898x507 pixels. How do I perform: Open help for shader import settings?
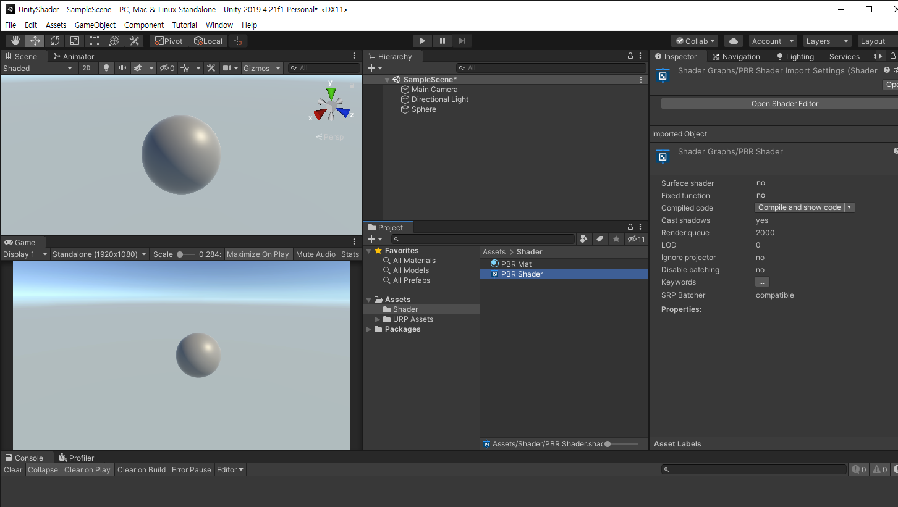(887, 70)
